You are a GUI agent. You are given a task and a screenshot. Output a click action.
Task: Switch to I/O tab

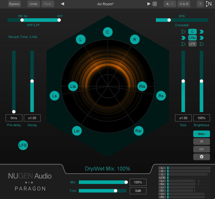[201, 149]
